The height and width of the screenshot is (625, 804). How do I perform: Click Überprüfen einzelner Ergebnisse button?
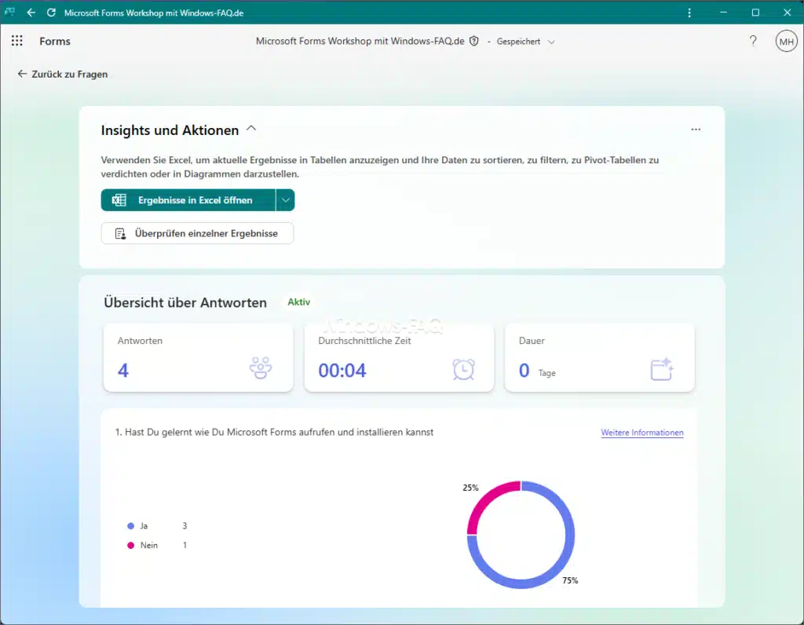click(197, 233)
